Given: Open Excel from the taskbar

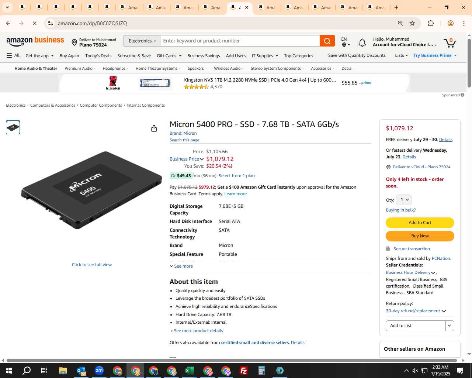Looking at the screenshot, I should 190,371.
